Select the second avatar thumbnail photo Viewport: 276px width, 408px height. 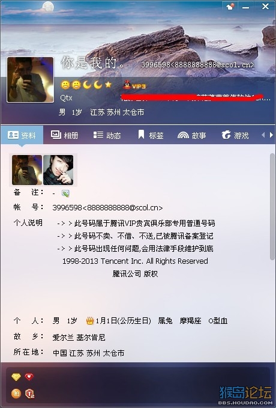(58, 170)
